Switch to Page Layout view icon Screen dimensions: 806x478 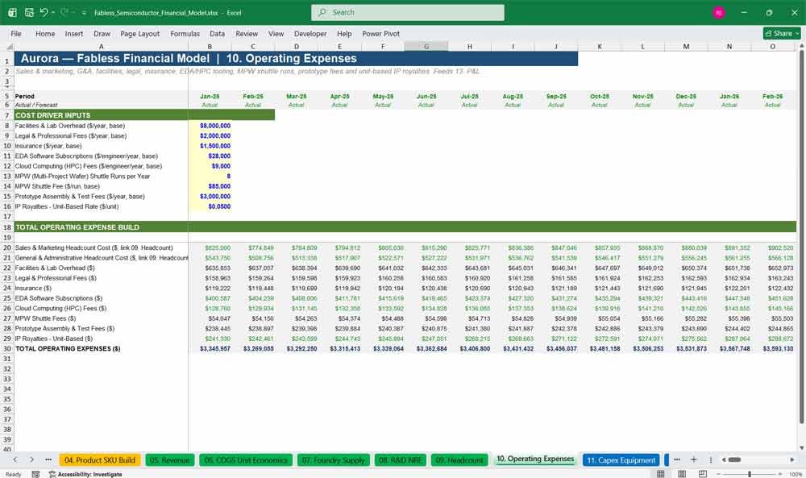click(682, 473)
